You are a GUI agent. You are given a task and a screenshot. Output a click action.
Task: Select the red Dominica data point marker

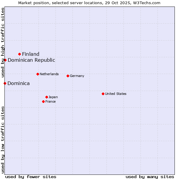(5, 83)
